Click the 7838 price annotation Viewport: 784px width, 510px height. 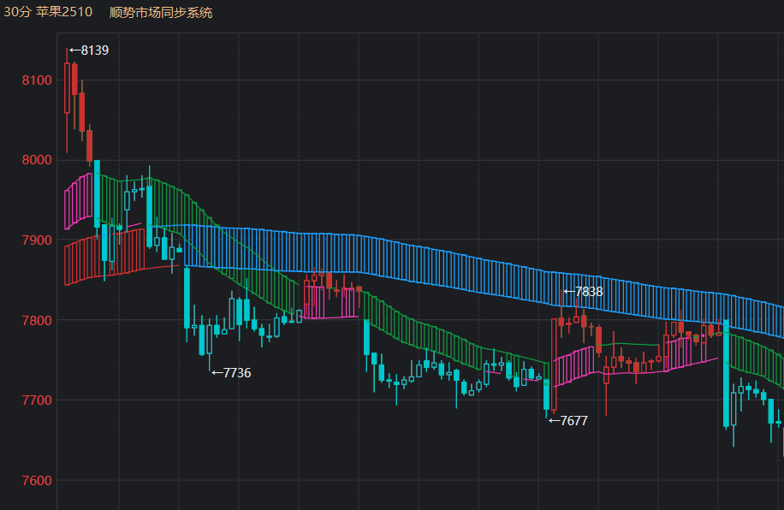(583, 292)
